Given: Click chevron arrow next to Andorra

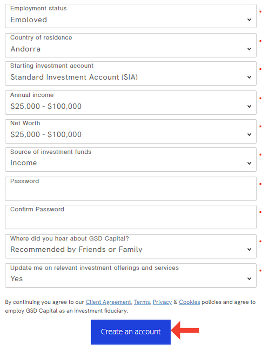Looking at the screenshot, I should click(x=249, y=49).
